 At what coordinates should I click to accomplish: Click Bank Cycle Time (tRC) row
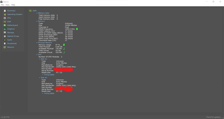click(x=56, y=39)
